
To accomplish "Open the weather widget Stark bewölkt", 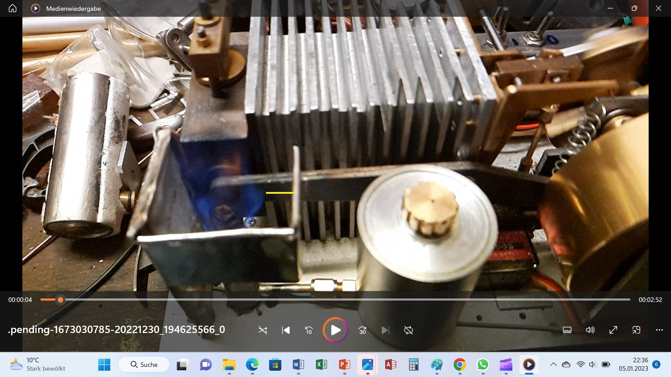I will 38,364.
